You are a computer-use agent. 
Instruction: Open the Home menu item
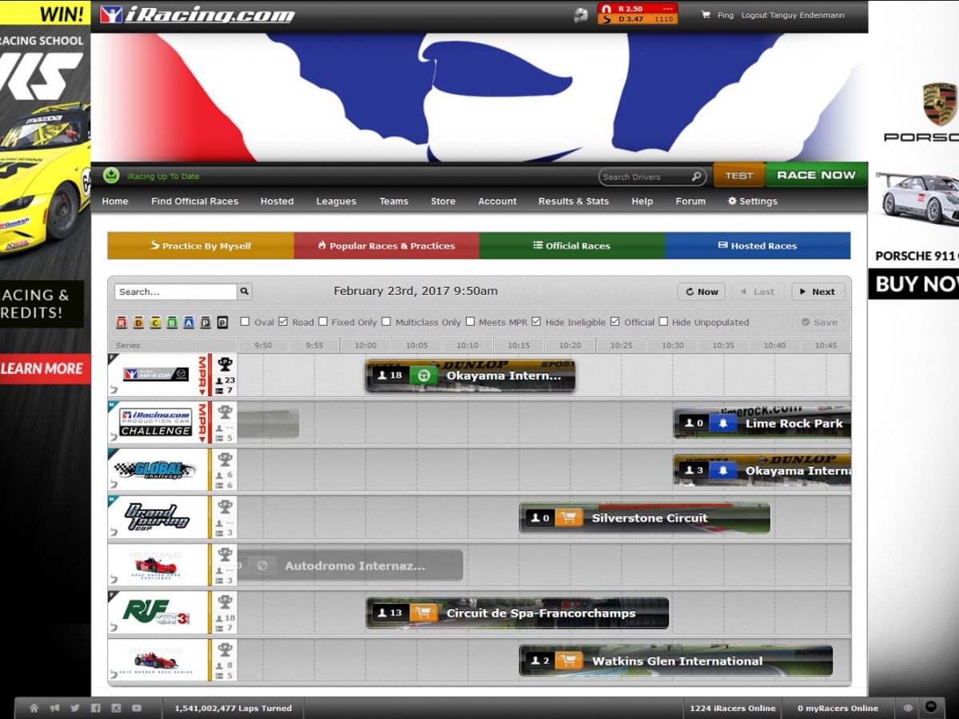tap(115, 201)
